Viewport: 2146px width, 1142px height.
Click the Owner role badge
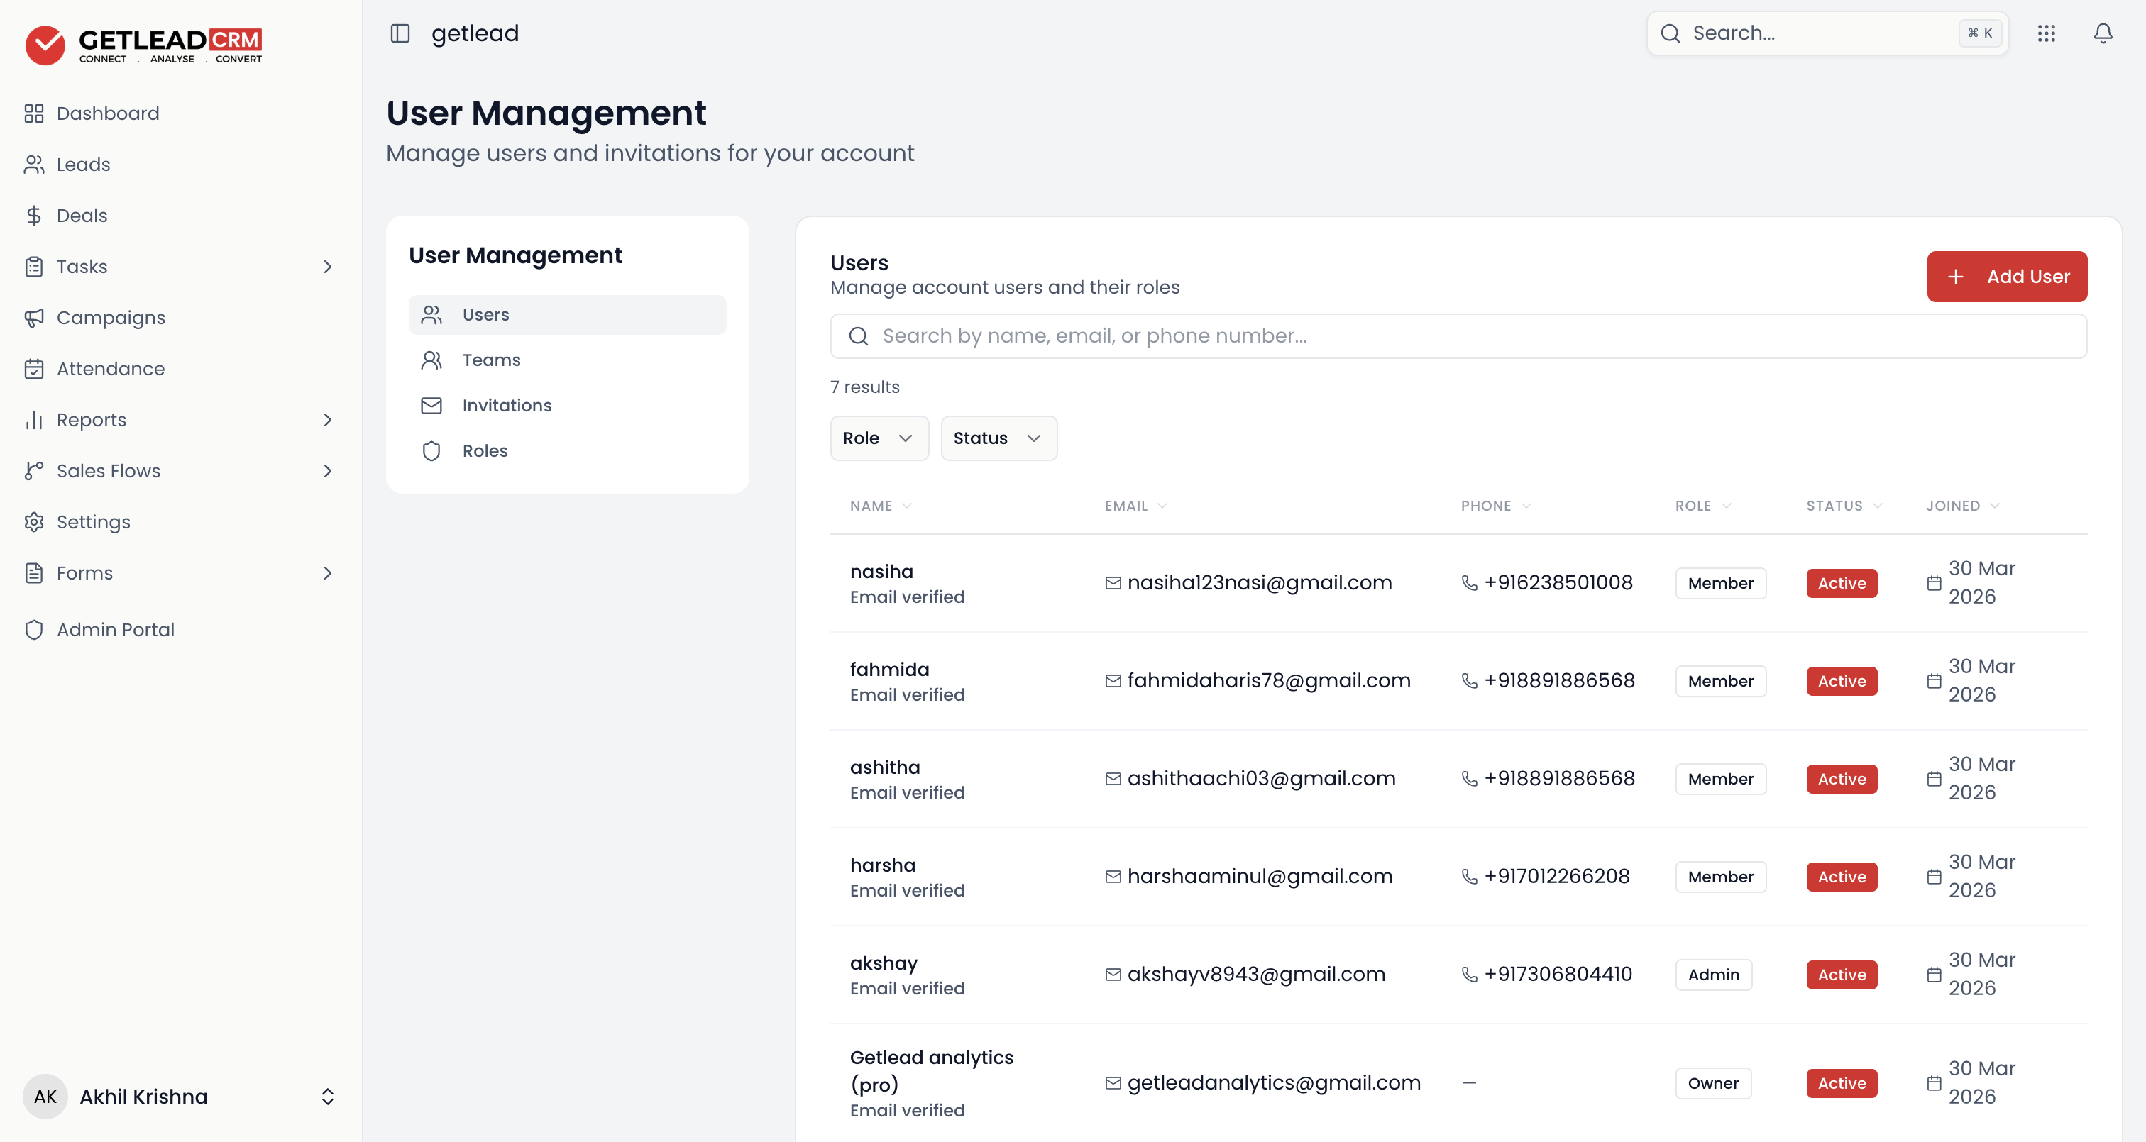pos(1713,1083)
